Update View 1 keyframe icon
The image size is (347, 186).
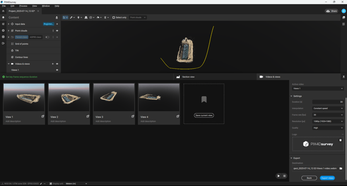click(x=42, y=116)
